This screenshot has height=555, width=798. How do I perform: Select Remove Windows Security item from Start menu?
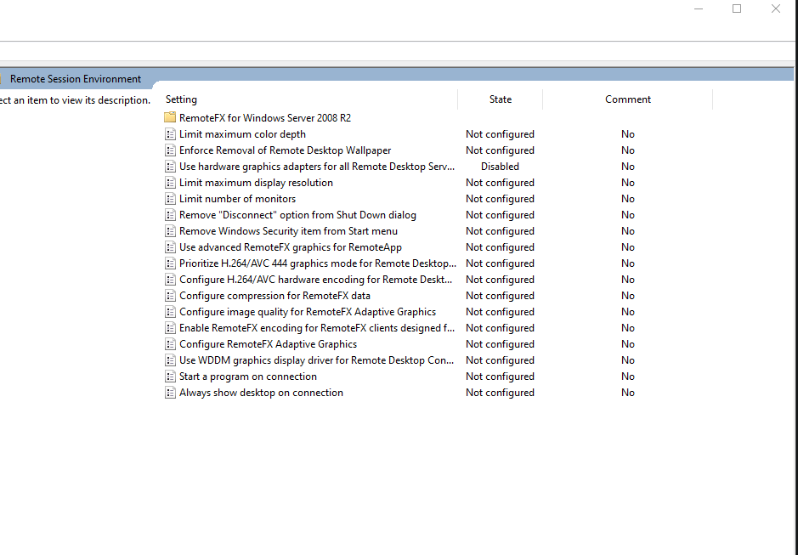coord(288,231)
